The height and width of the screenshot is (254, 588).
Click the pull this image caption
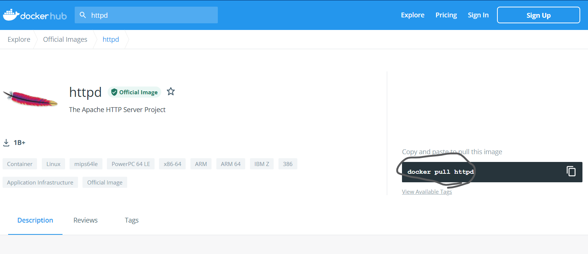(452, 152)
